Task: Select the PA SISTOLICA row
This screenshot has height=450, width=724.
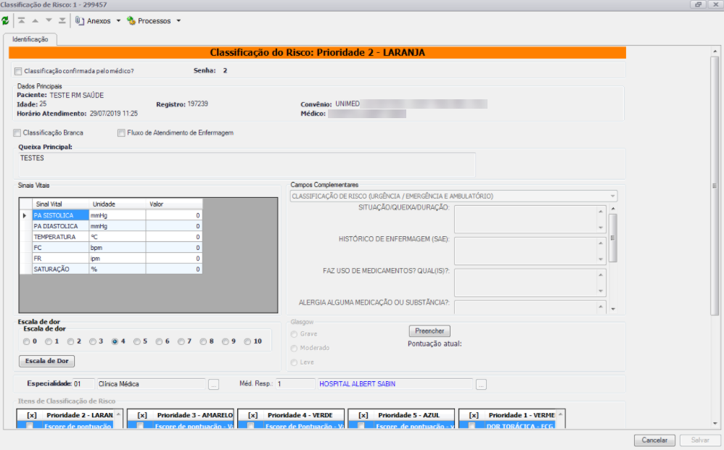Action: (x=111, y=215)
